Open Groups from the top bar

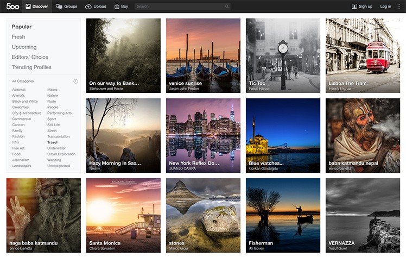[59, 7]
